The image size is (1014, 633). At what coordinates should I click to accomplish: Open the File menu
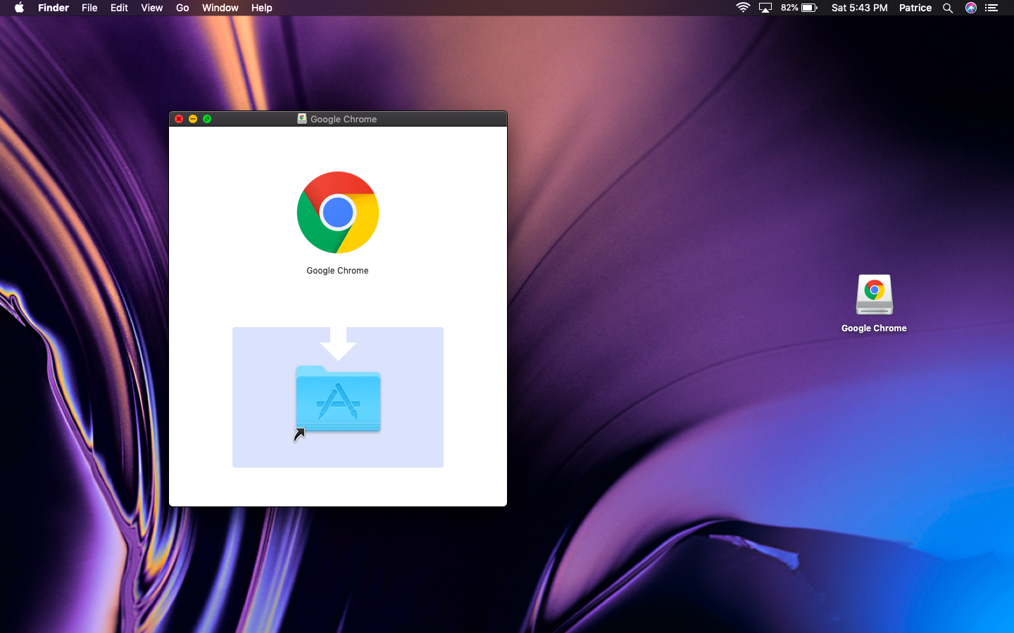89,8
